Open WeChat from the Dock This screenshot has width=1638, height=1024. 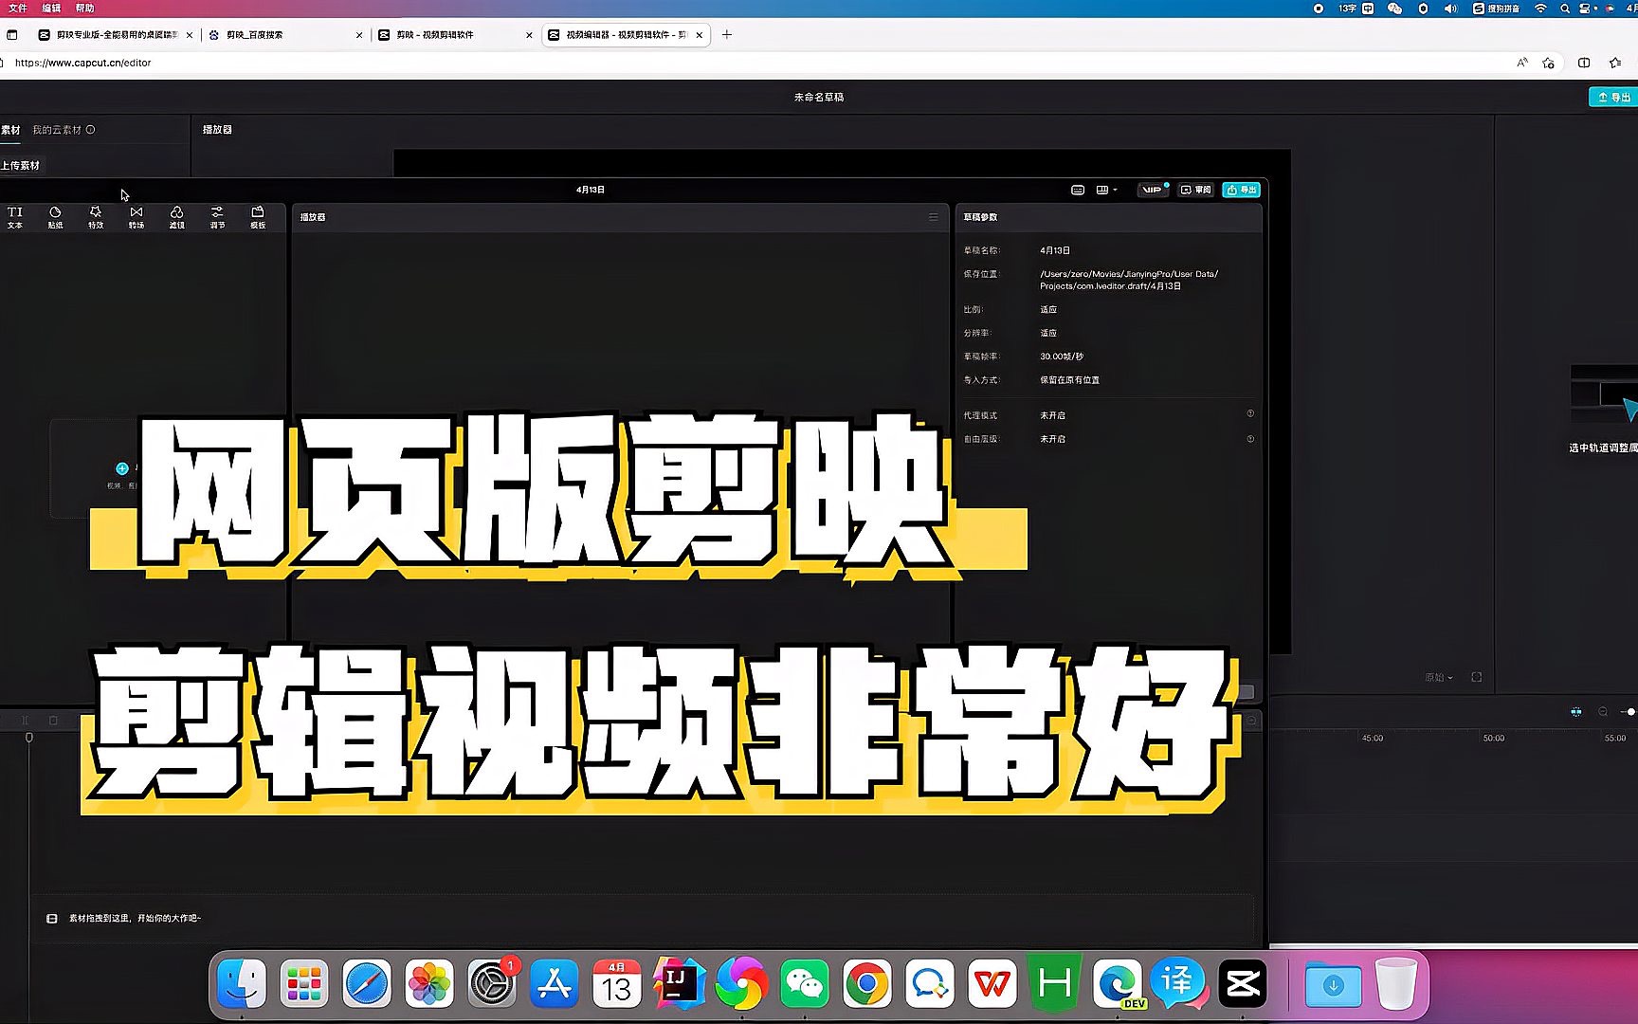805,984
